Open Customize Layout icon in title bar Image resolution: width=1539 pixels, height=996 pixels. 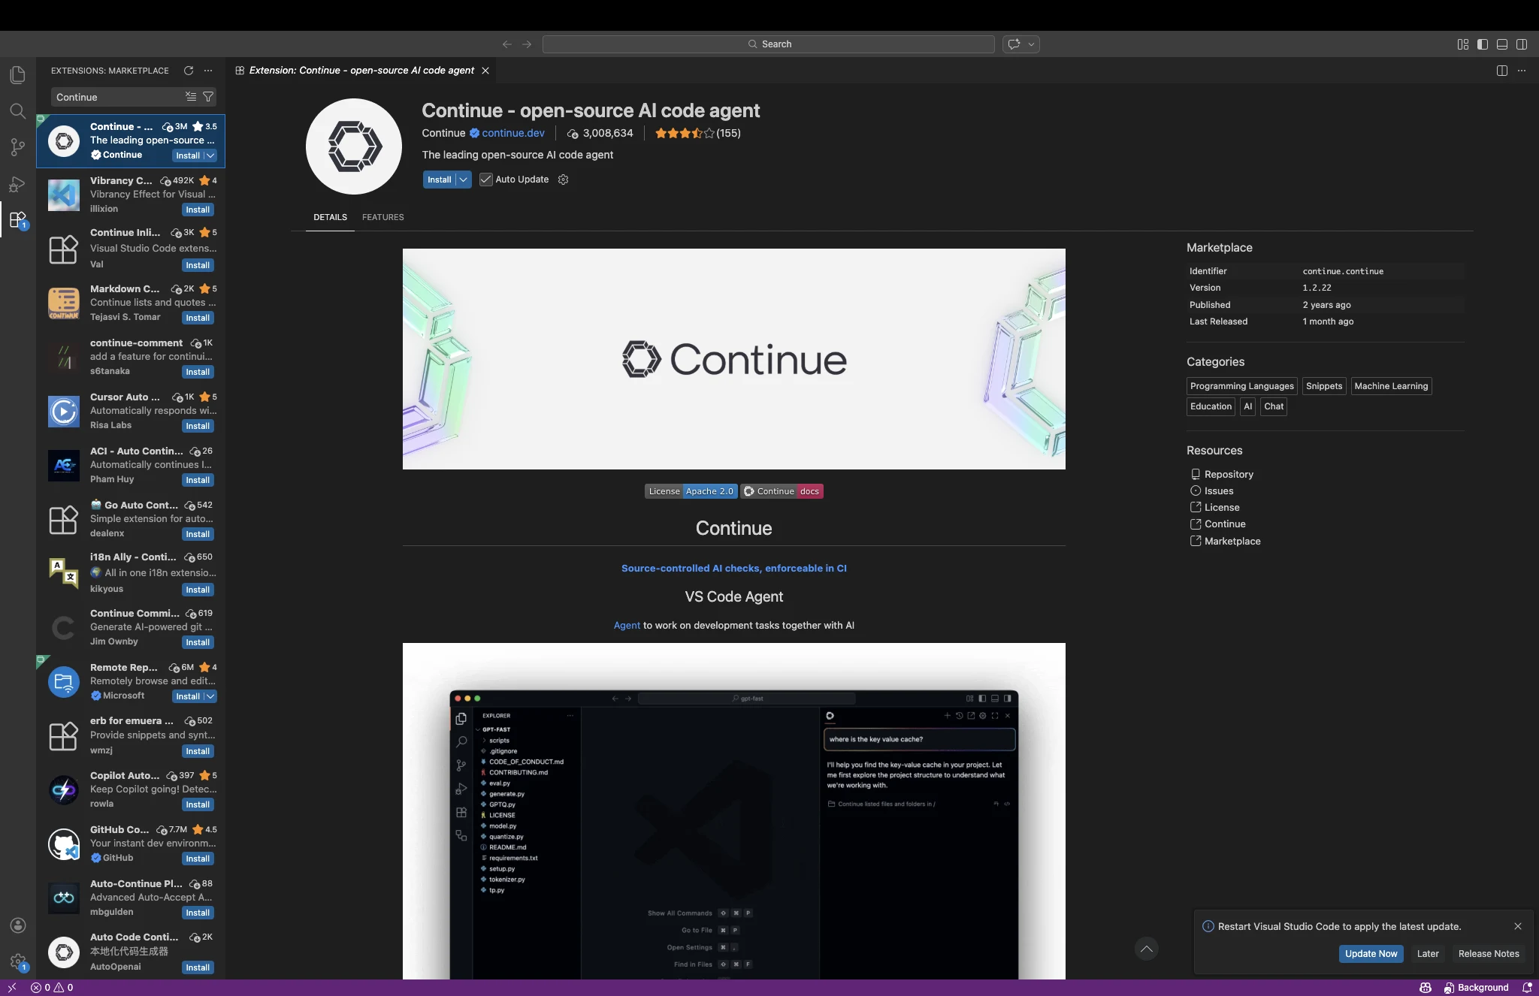[1462, 44]
